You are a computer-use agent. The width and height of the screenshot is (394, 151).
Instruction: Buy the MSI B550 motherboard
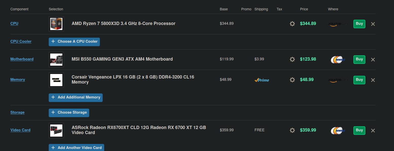tap(359, 59)
